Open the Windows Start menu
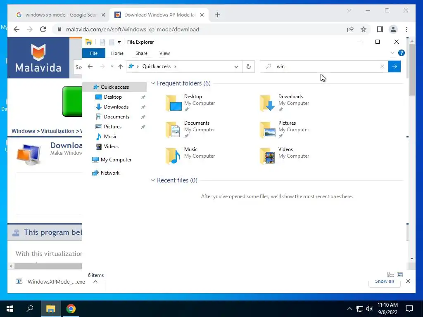 click(10, 309)
